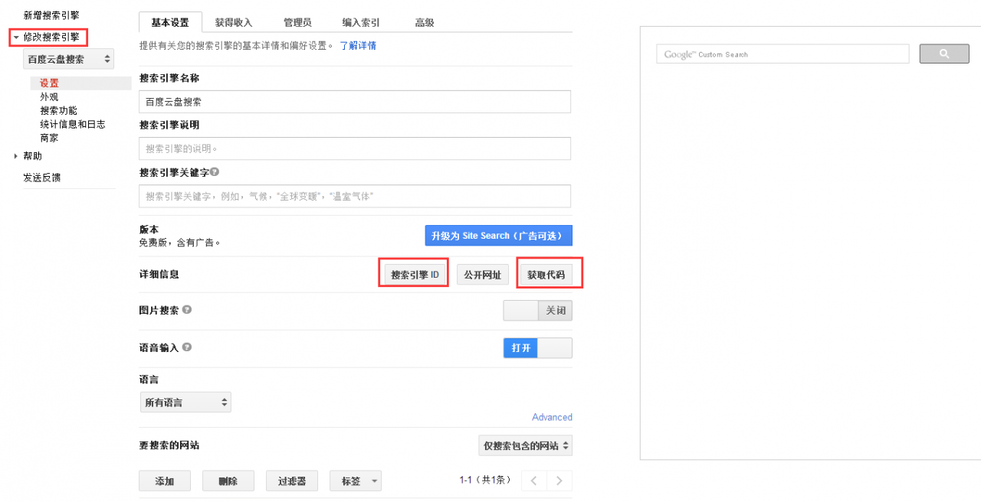
Task: Open the 编入索引 tab
Action: (362, 22)
